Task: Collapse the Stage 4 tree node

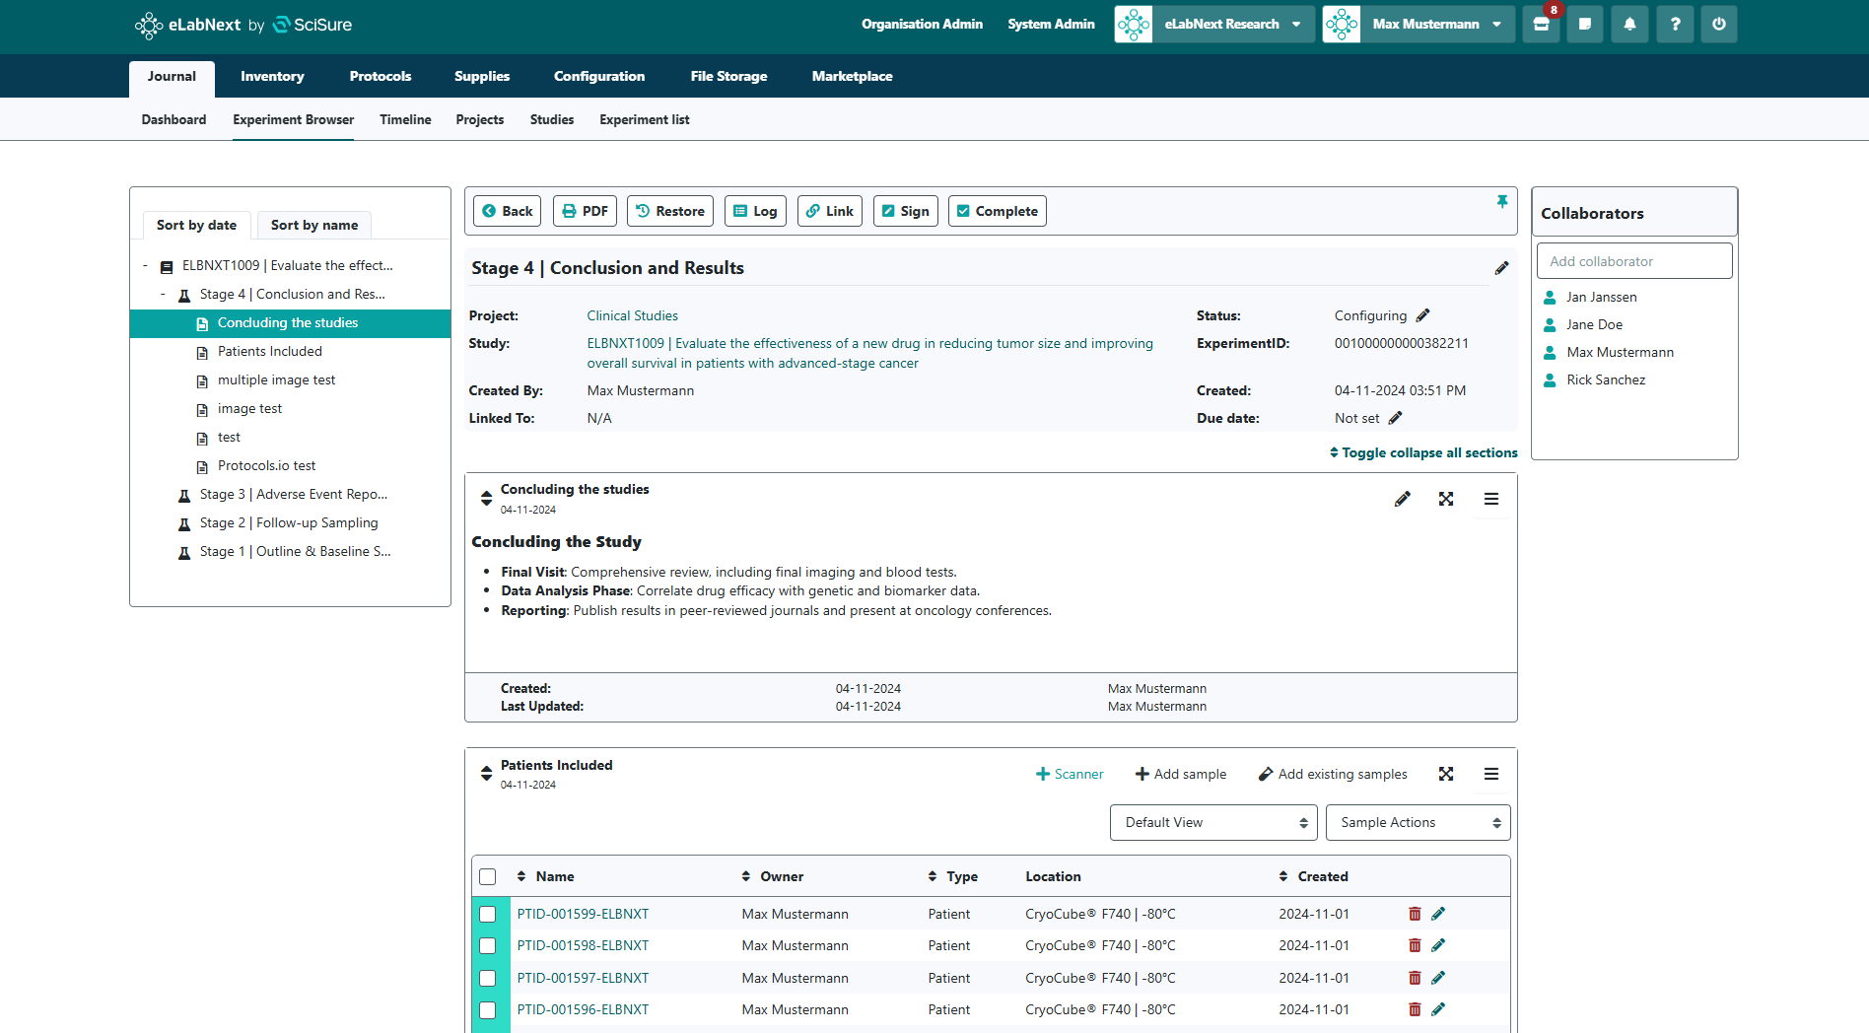Action: pos(164,294)
